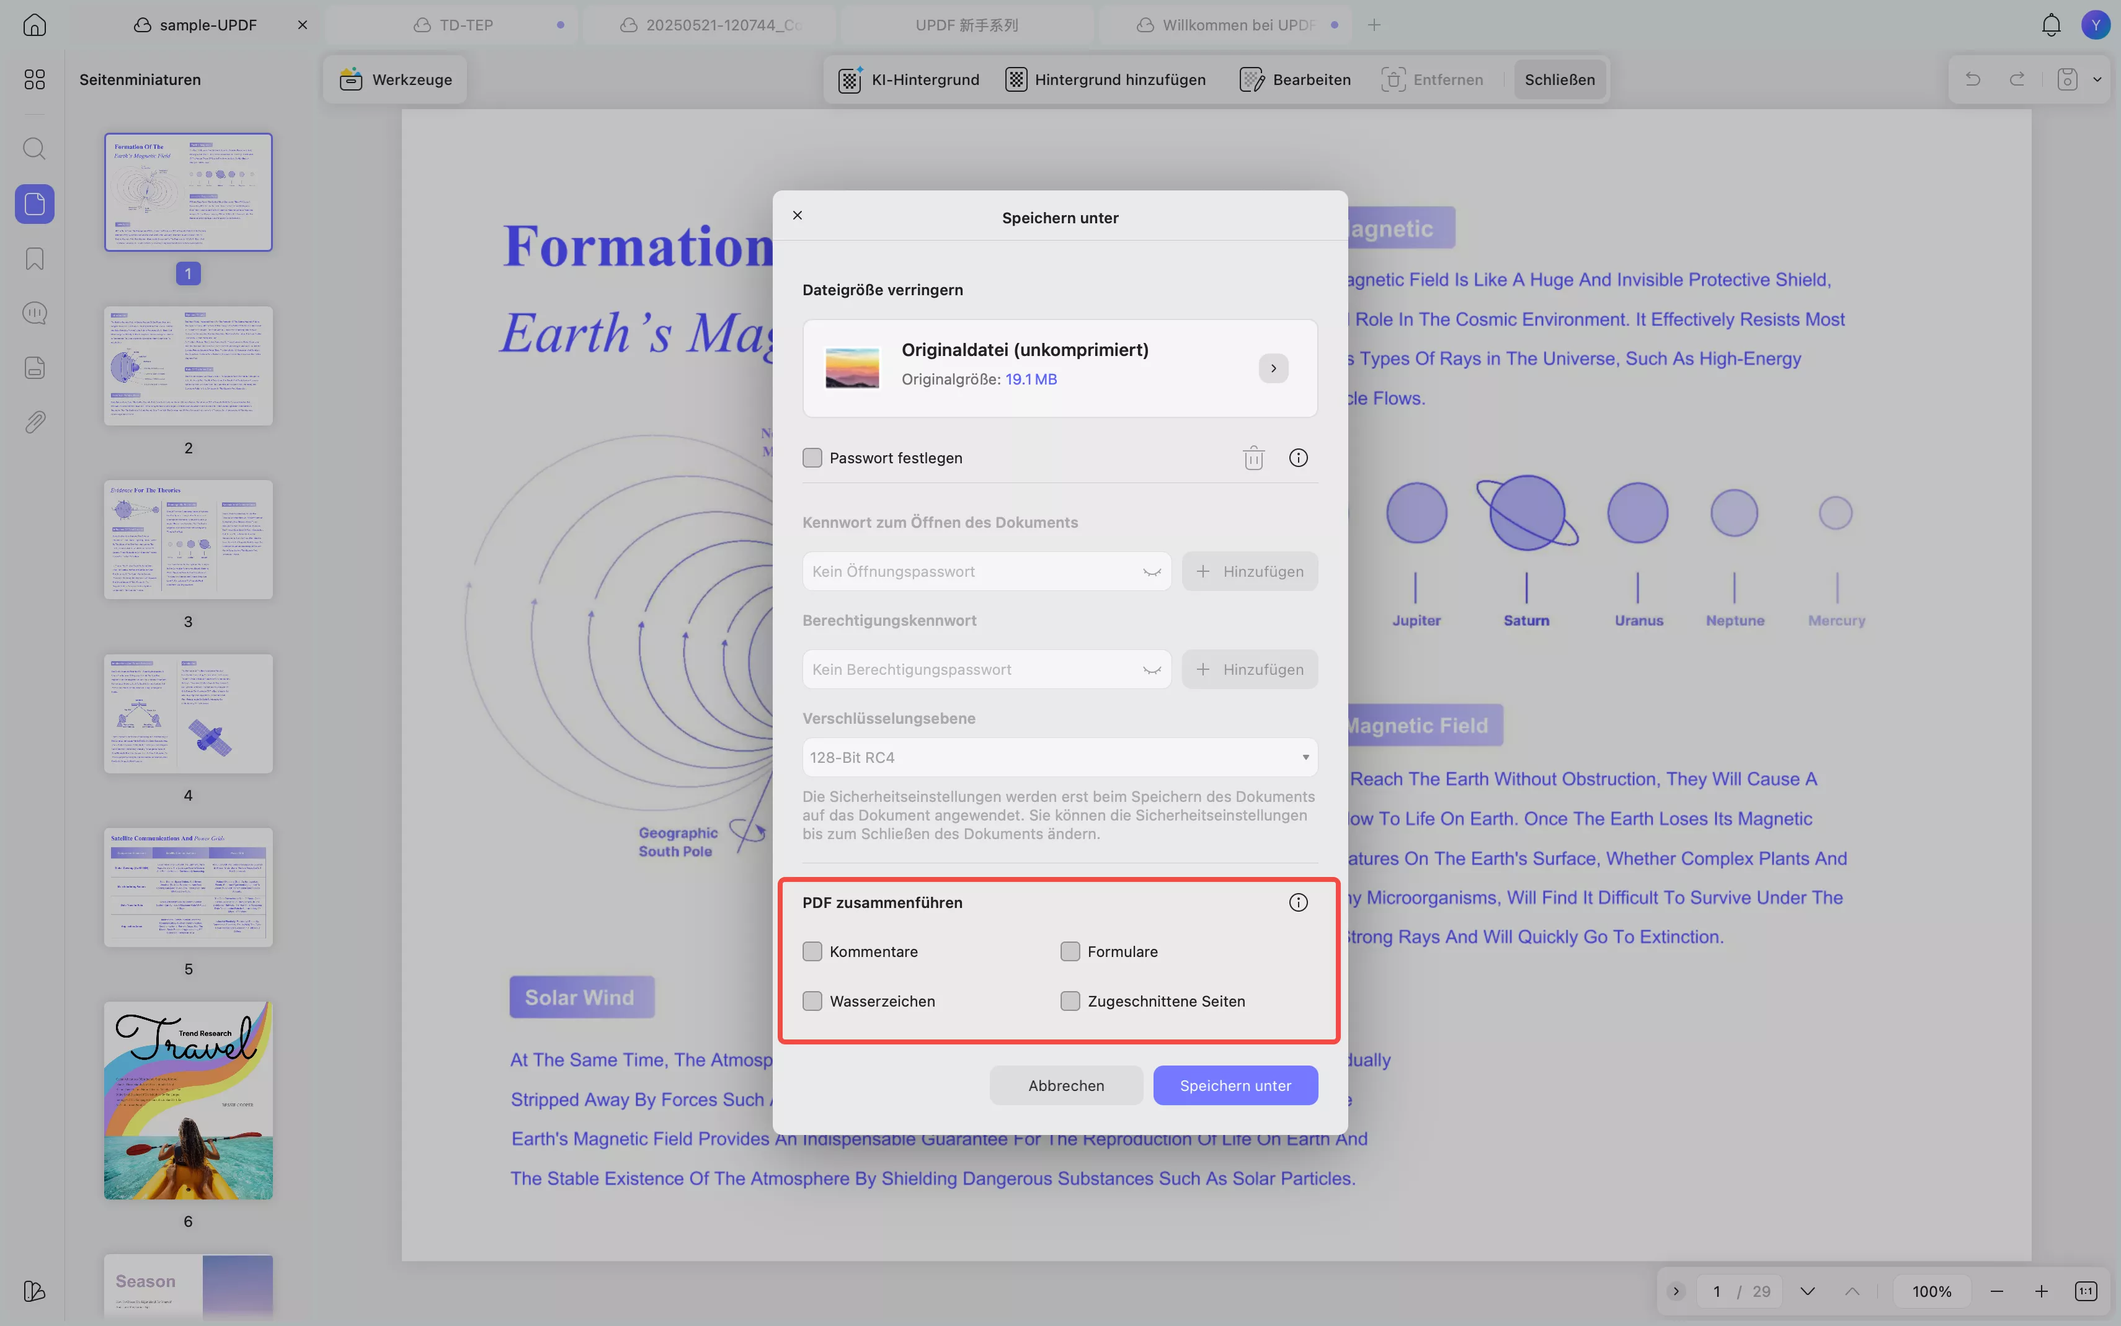Switch to the TD-TEP tab
Viewport: 2121px width, 1326px height.
pyautogui.click(x=466, y=25)
